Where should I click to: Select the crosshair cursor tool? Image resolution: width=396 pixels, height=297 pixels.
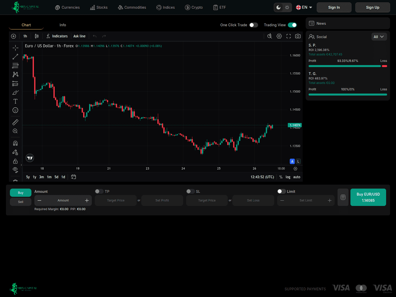pyautogui.click(x=15, y=48)
